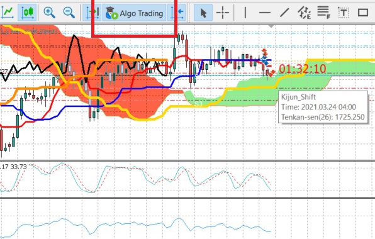Screen dimensions: 375x239
Task: Select the arrow cursor tool
Action: tap(203, 13)
